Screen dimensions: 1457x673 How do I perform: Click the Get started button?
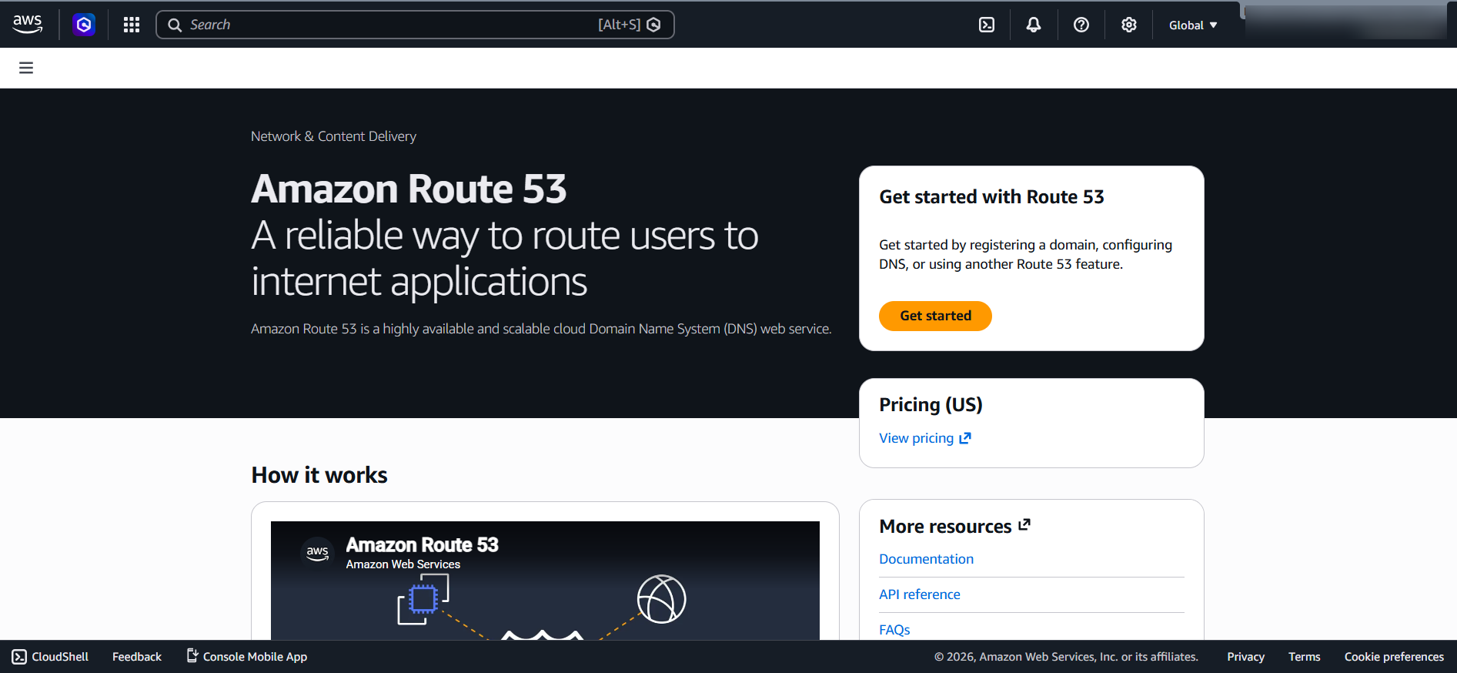[935, 316]
